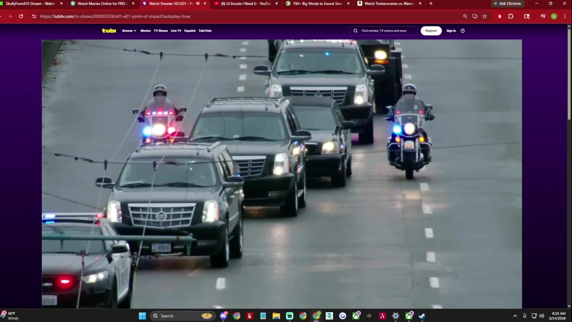Click the search tabs sidebar icon
This screenshot has height=322, width=572.
527,16
